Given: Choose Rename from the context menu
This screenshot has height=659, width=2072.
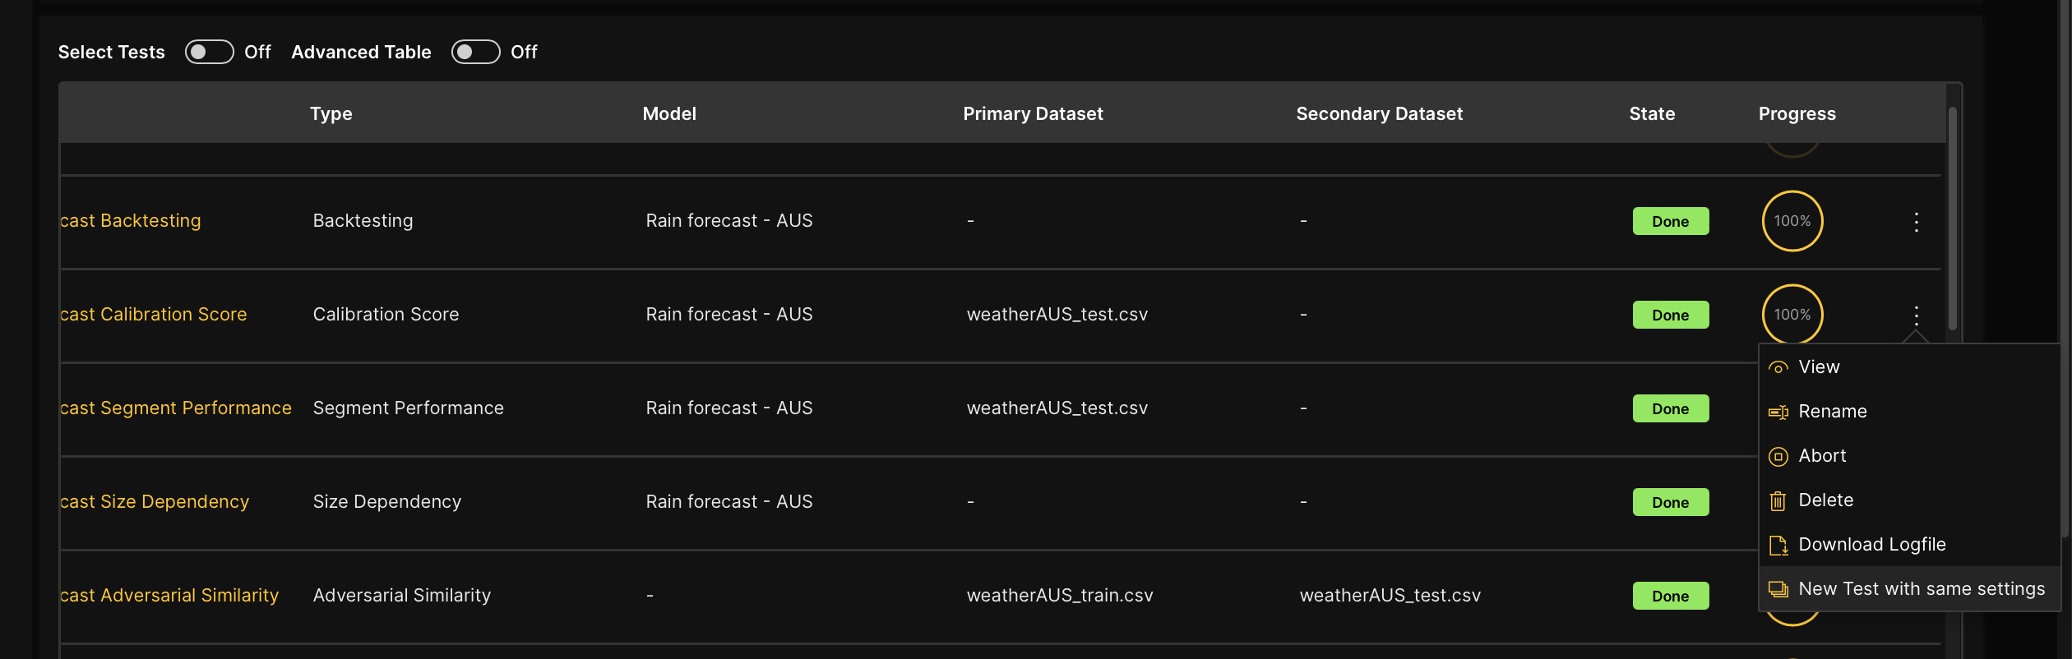Looking at the screenshot, I should point(1834,412).
